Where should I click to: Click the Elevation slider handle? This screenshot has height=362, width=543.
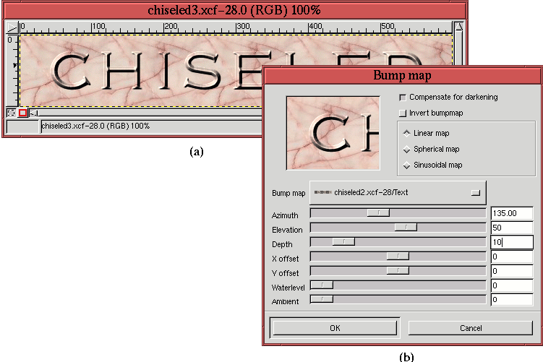coord(406,227)
